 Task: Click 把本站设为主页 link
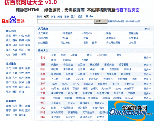coord(133,21)
